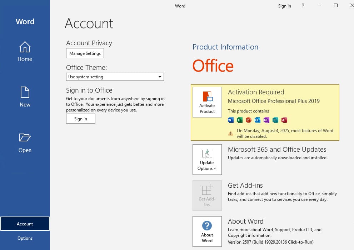Image resolution: width=354 pixels, height=250 pixels.
Task: Click the Sign In button under Sign in to Office
Action: click(x=81, y=119)
